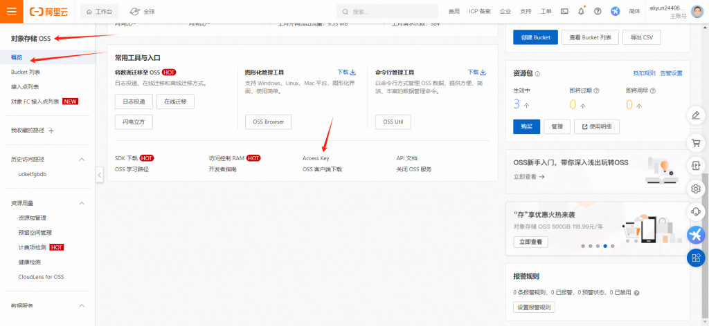This screenshot has height=326, width=709.
Task: Open the 费用 menu
Action: (454, 12)
